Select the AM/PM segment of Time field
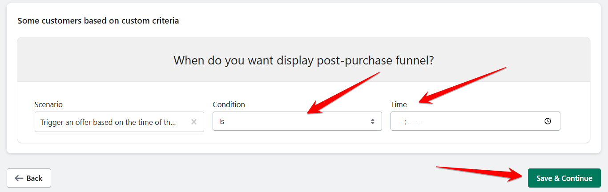The height and width of the screenshot is (192, 608). (x=419, y=121)
